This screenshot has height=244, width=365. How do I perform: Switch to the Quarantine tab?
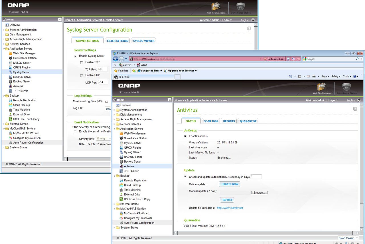pyautogui.click(x=248, y=121)
